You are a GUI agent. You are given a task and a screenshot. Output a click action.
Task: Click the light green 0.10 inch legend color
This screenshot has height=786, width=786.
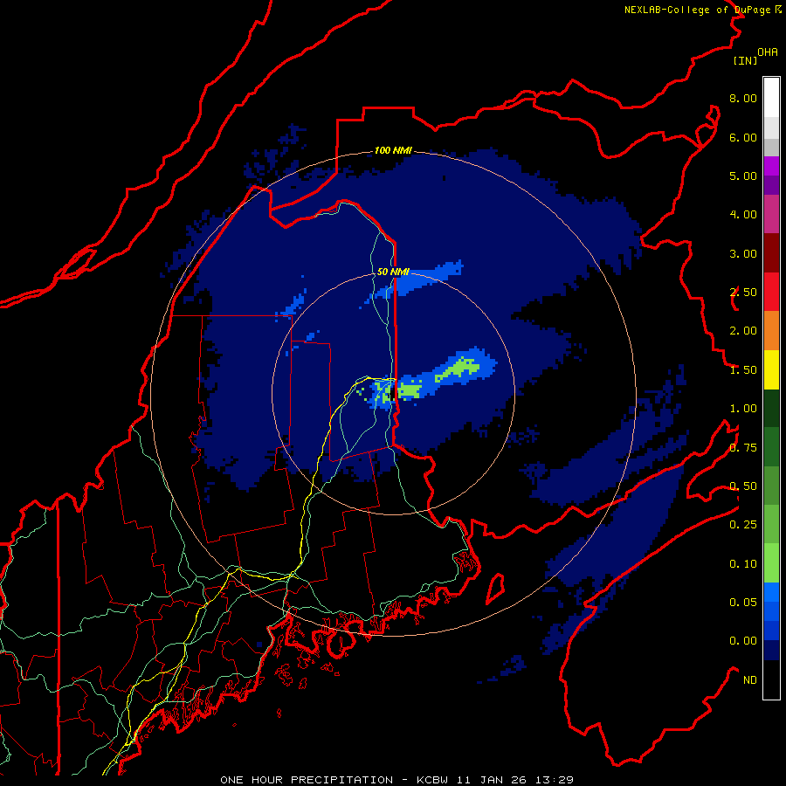[771, 563]
